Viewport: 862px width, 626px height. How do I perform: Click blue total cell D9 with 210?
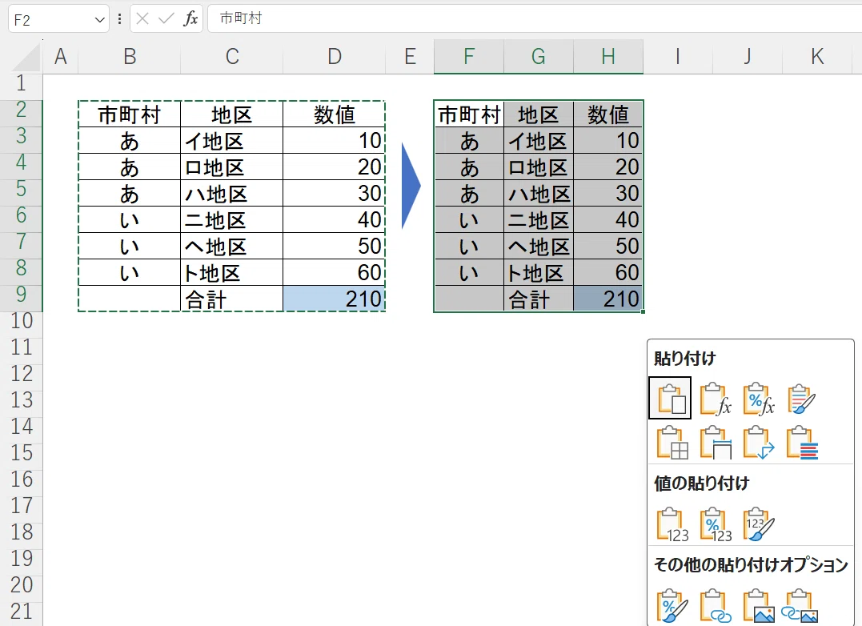(335, 299)
